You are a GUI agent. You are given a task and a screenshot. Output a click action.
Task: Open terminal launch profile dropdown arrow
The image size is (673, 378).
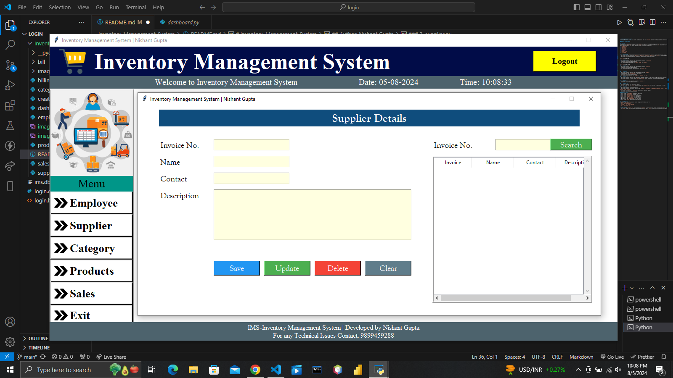pos(632,288)
